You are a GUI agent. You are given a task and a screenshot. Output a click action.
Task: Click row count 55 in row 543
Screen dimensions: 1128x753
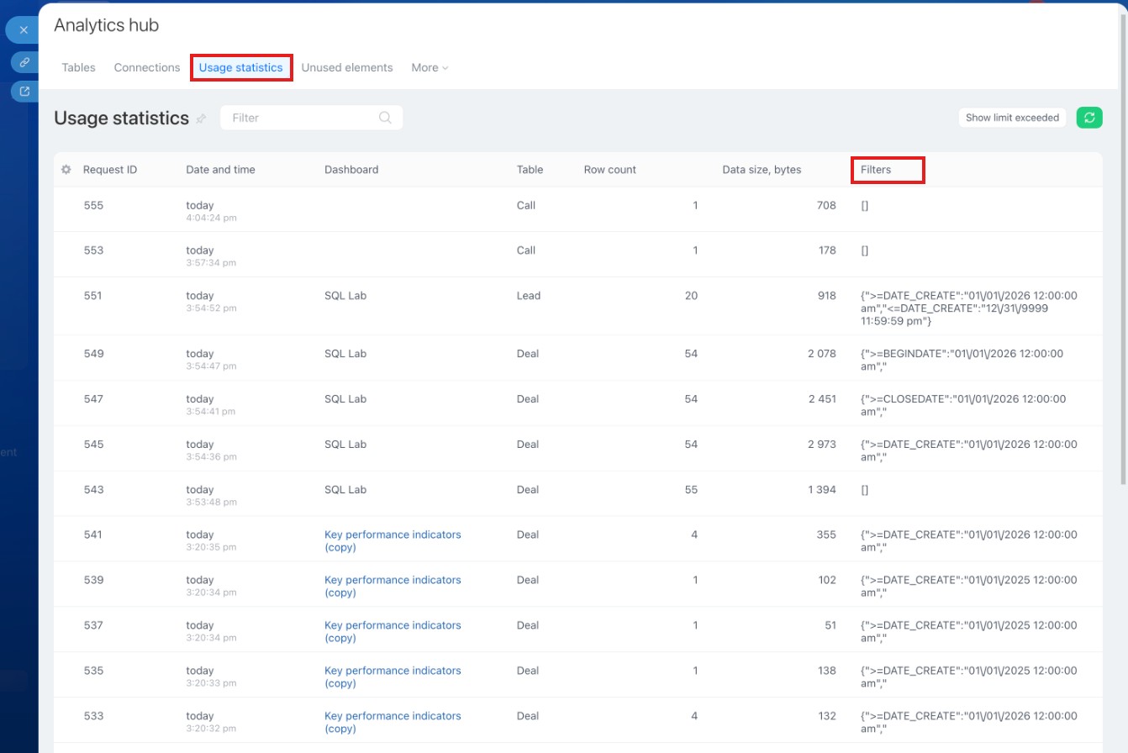pos(691,490)
